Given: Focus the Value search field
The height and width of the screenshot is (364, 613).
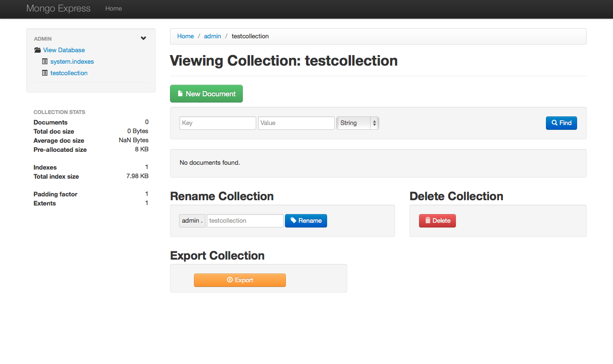Looking at the screenshot, I should pyautogui.click(x=296, y=123).
